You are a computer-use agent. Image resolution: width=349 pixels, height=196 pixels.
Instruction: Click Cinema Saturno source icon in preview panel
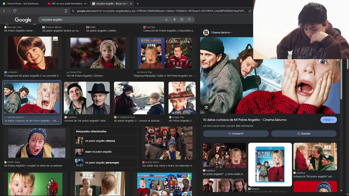tap(206, 32)
